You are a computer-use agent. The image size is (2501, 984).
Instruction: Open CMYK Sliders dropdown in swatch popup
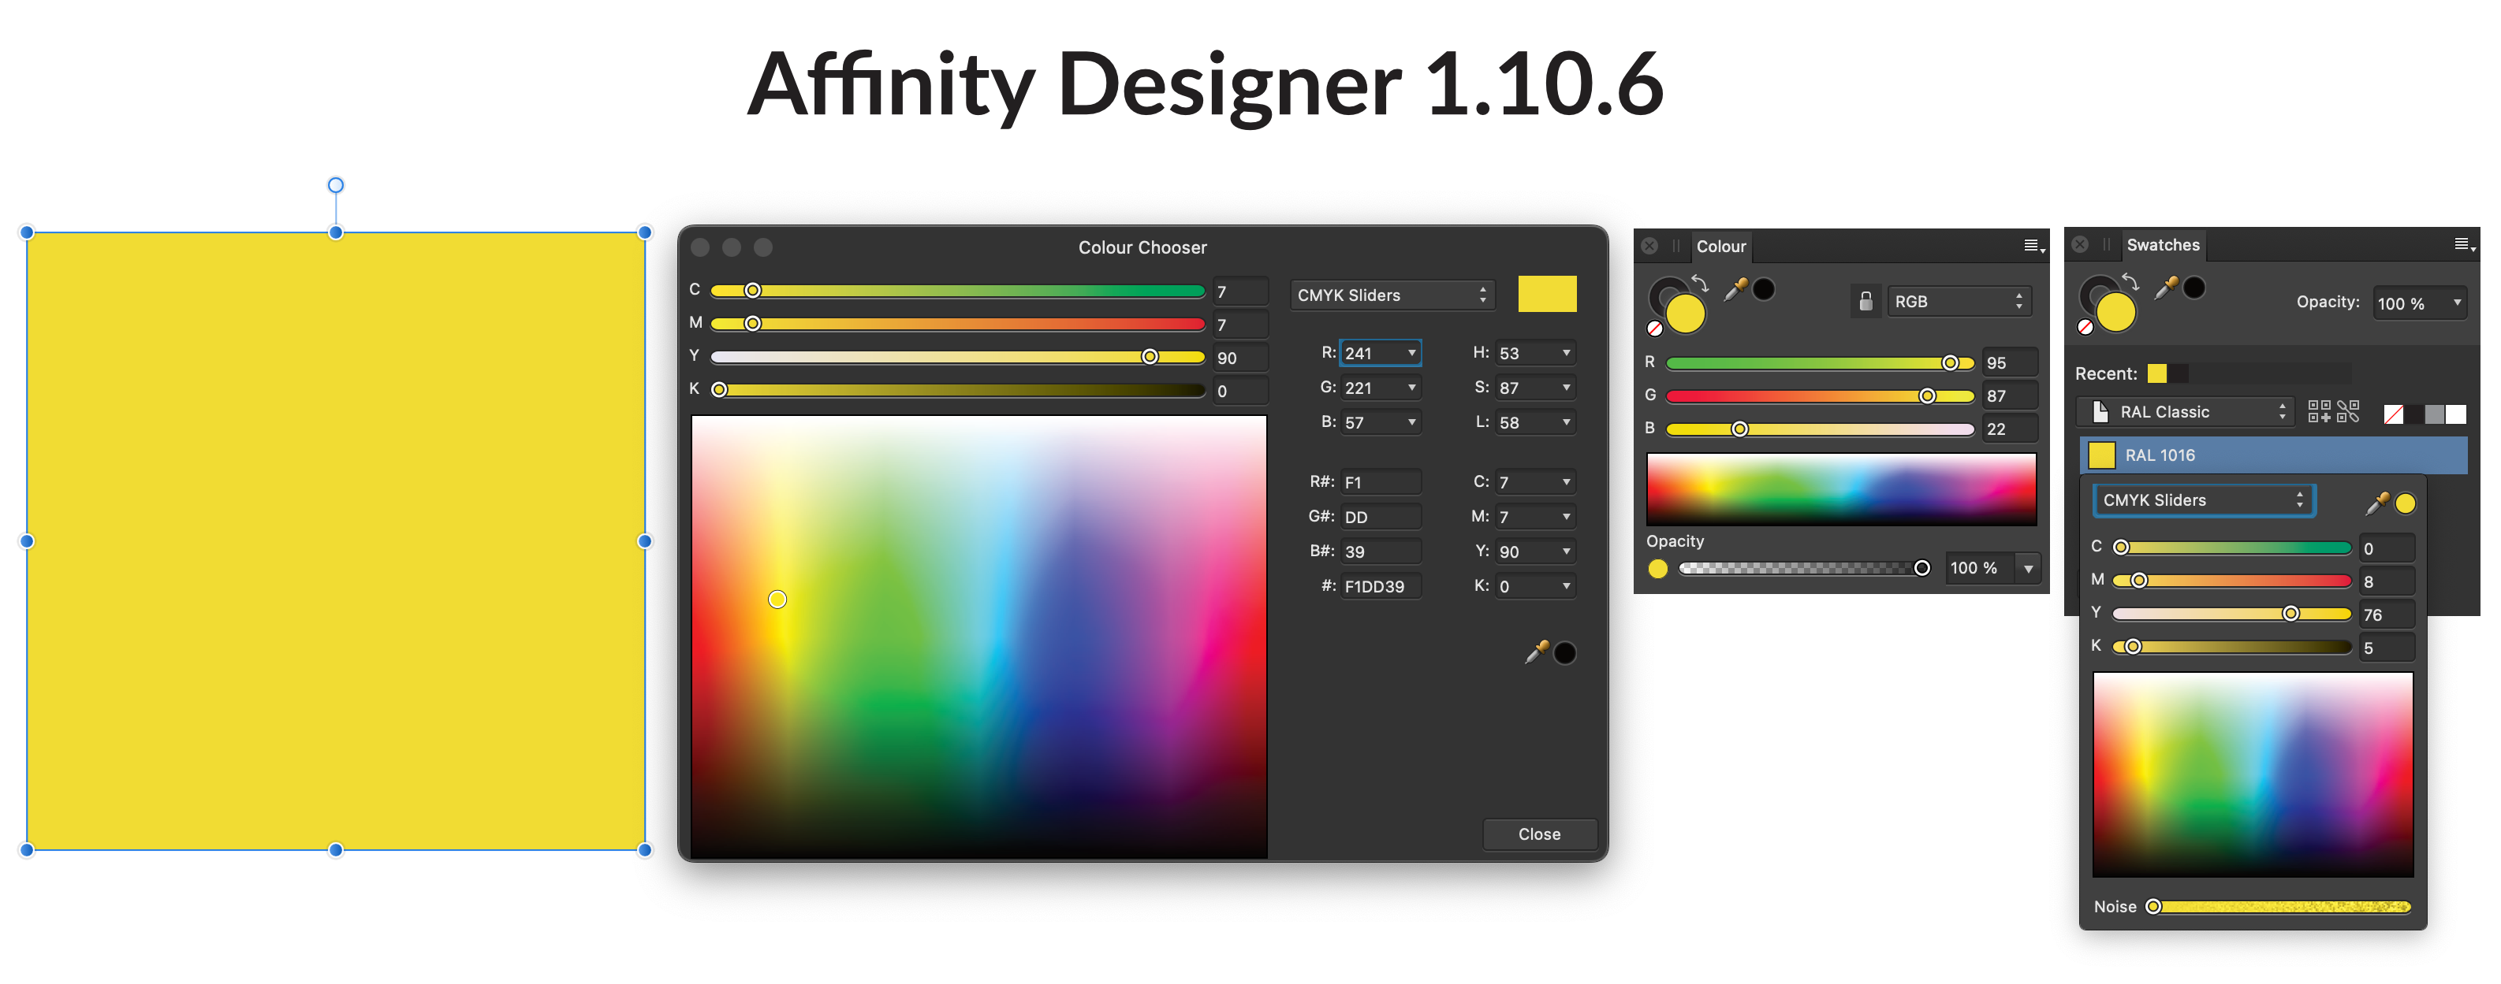pos(2203,499)
